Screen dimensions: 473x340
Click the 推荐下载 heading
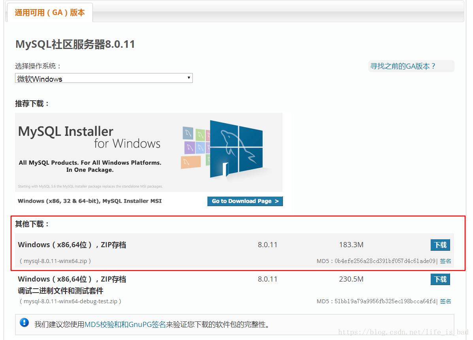(32, 104)
